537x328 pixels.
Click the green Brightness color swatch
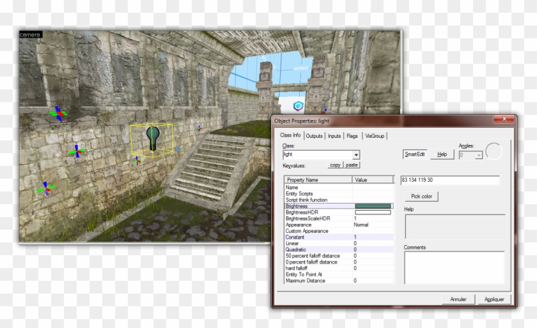point(372,206)
